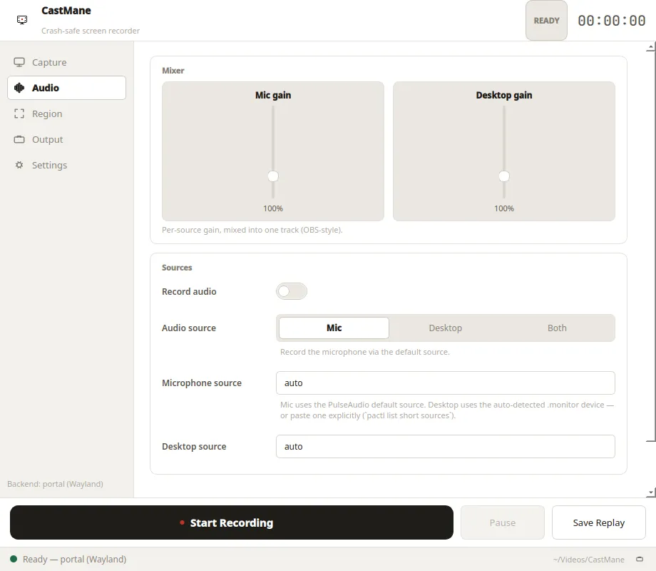This screenshot has width=656, height=571.
Task: Click the 'Crash-safe screen recorder' subtitle
Action: coord(91,31)
